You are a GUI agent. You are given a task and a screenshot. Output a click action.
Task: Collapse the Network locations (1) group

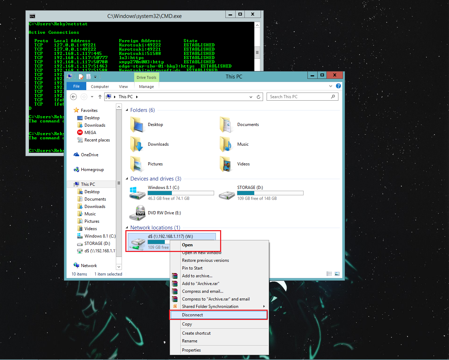(127, 228)
